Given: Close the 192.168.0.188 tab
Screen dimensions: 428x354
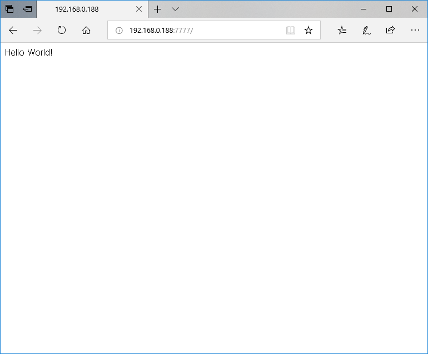Looking at the screenshot, I should 138,9.
